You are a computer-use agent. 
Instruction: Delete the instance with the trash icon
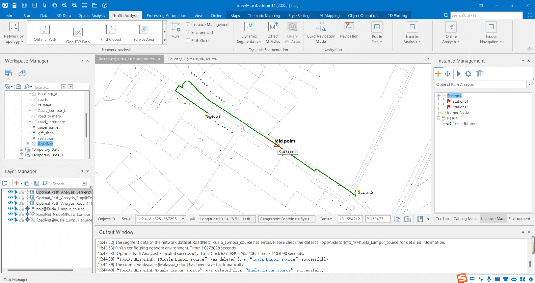pos(480,74)
